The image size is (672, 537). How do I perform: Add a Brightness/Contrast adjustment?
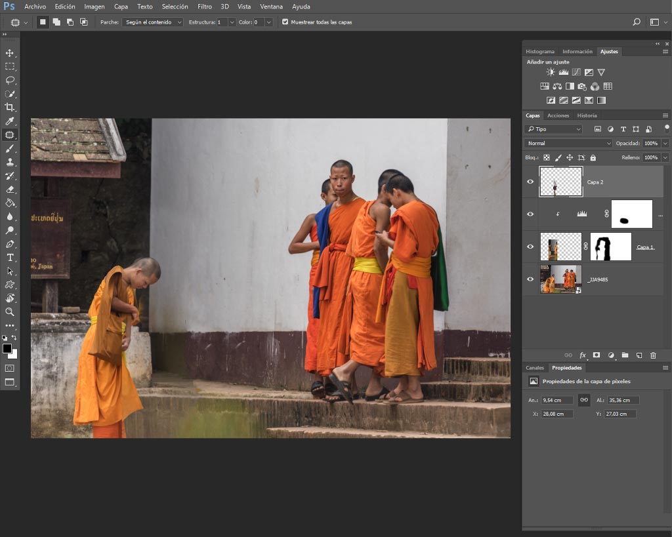pos(551,72)
